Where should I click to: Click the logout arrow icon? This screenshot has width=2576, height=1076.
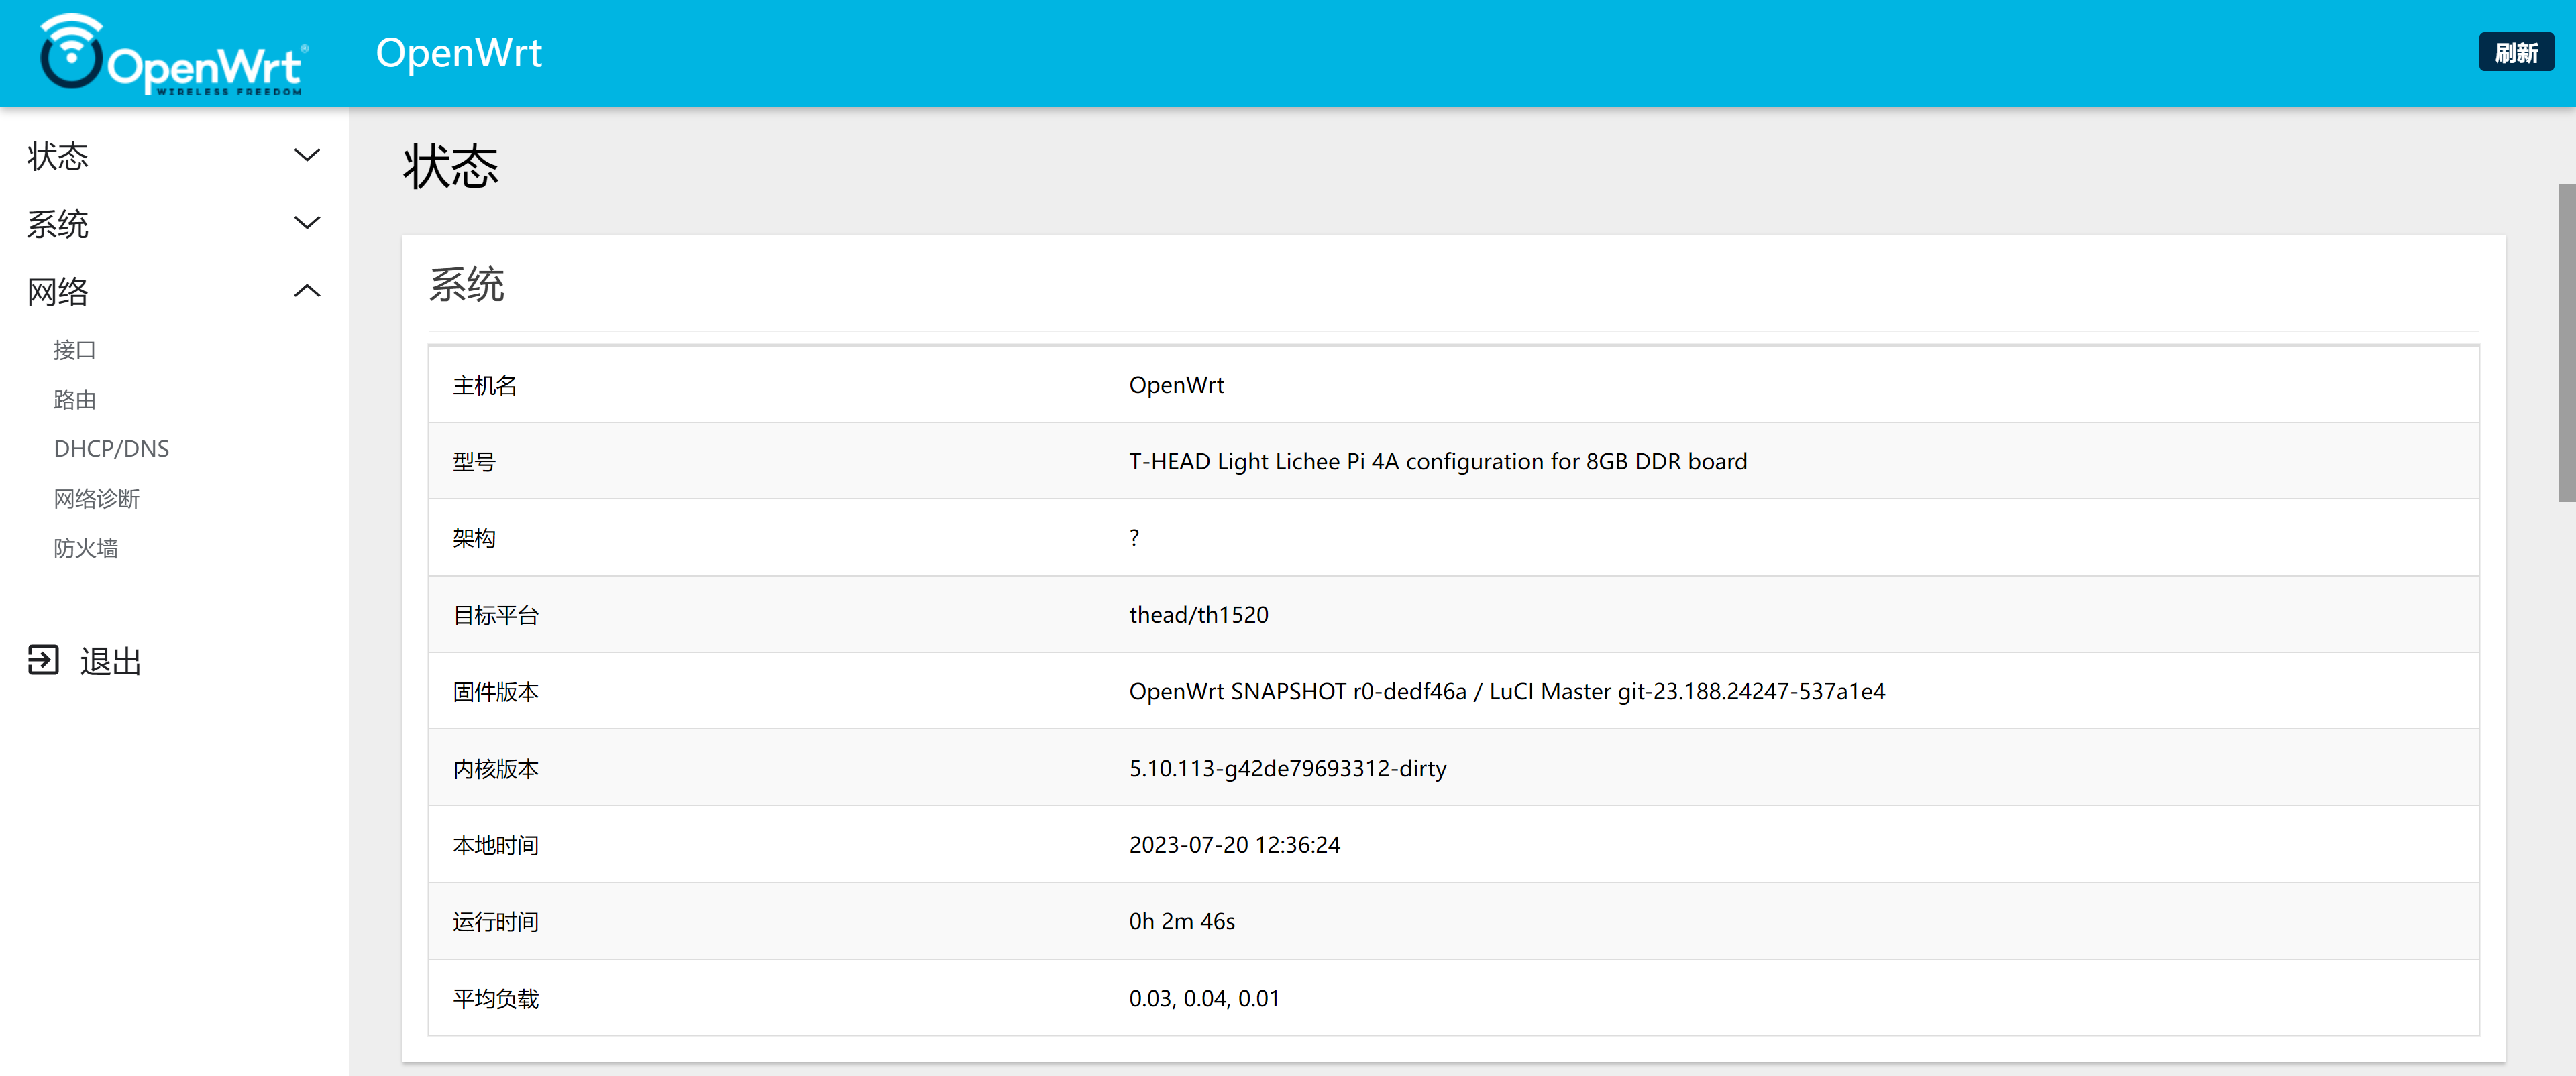click(x=43, y=660)
